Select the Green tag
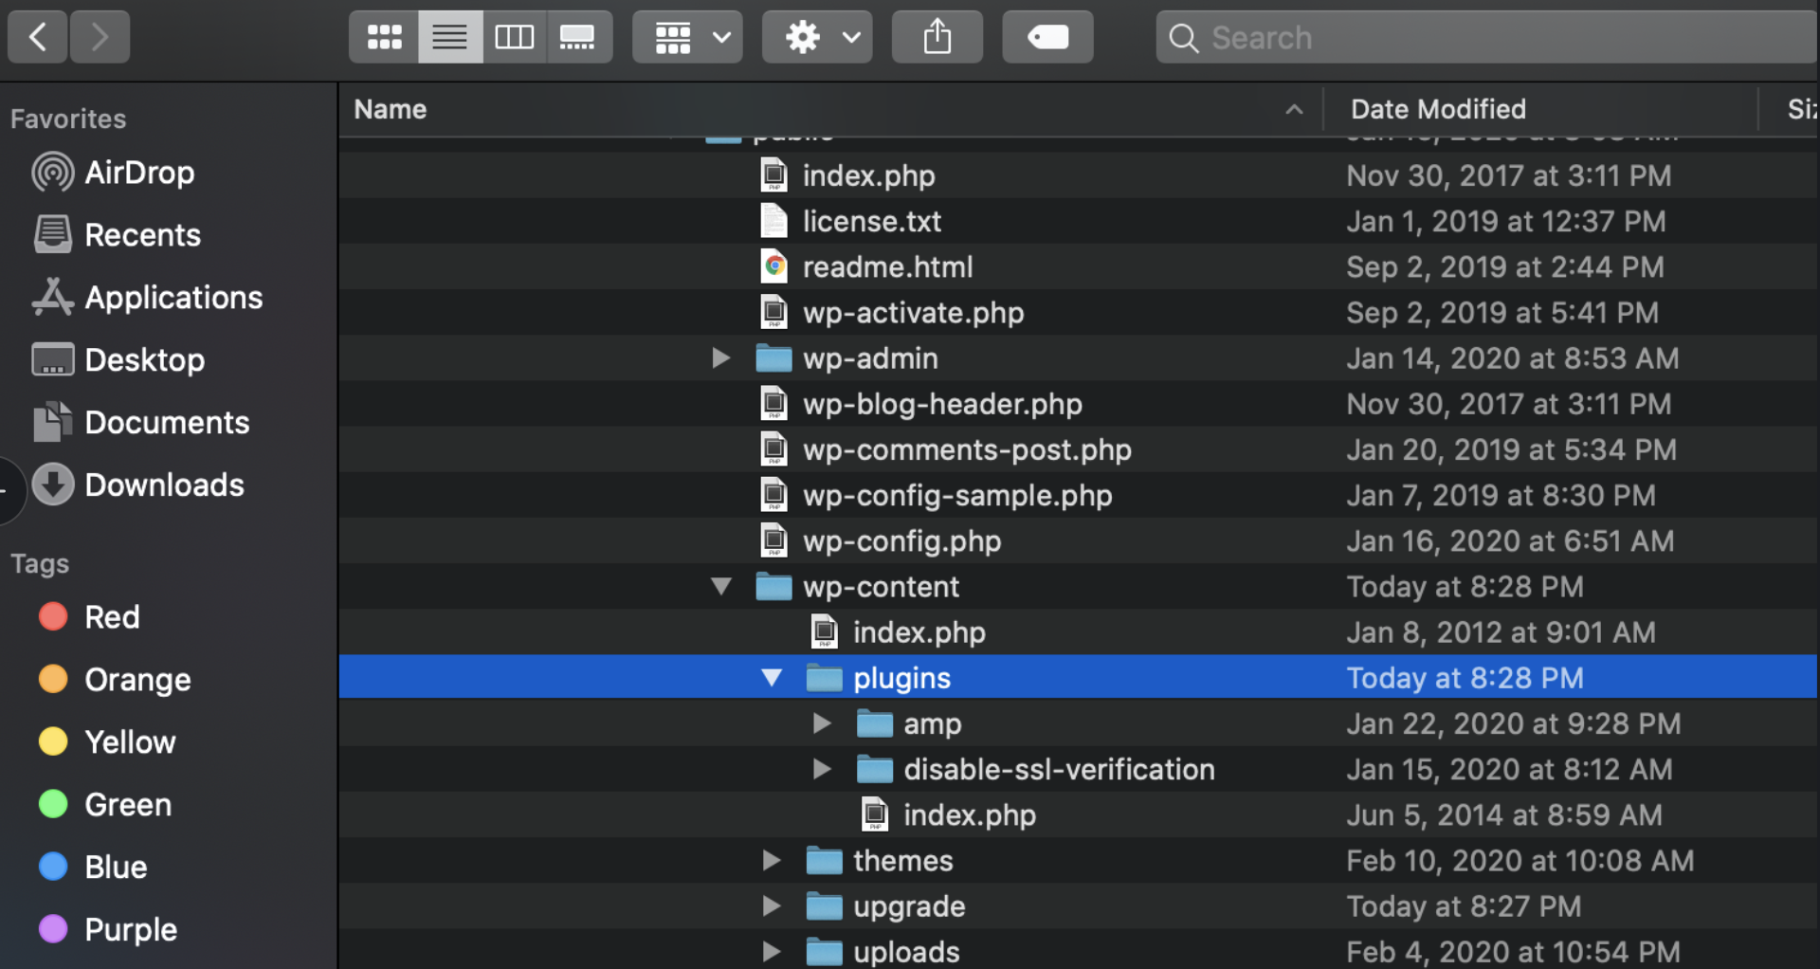Screen dimensions: 1820x969 (127, 804)
